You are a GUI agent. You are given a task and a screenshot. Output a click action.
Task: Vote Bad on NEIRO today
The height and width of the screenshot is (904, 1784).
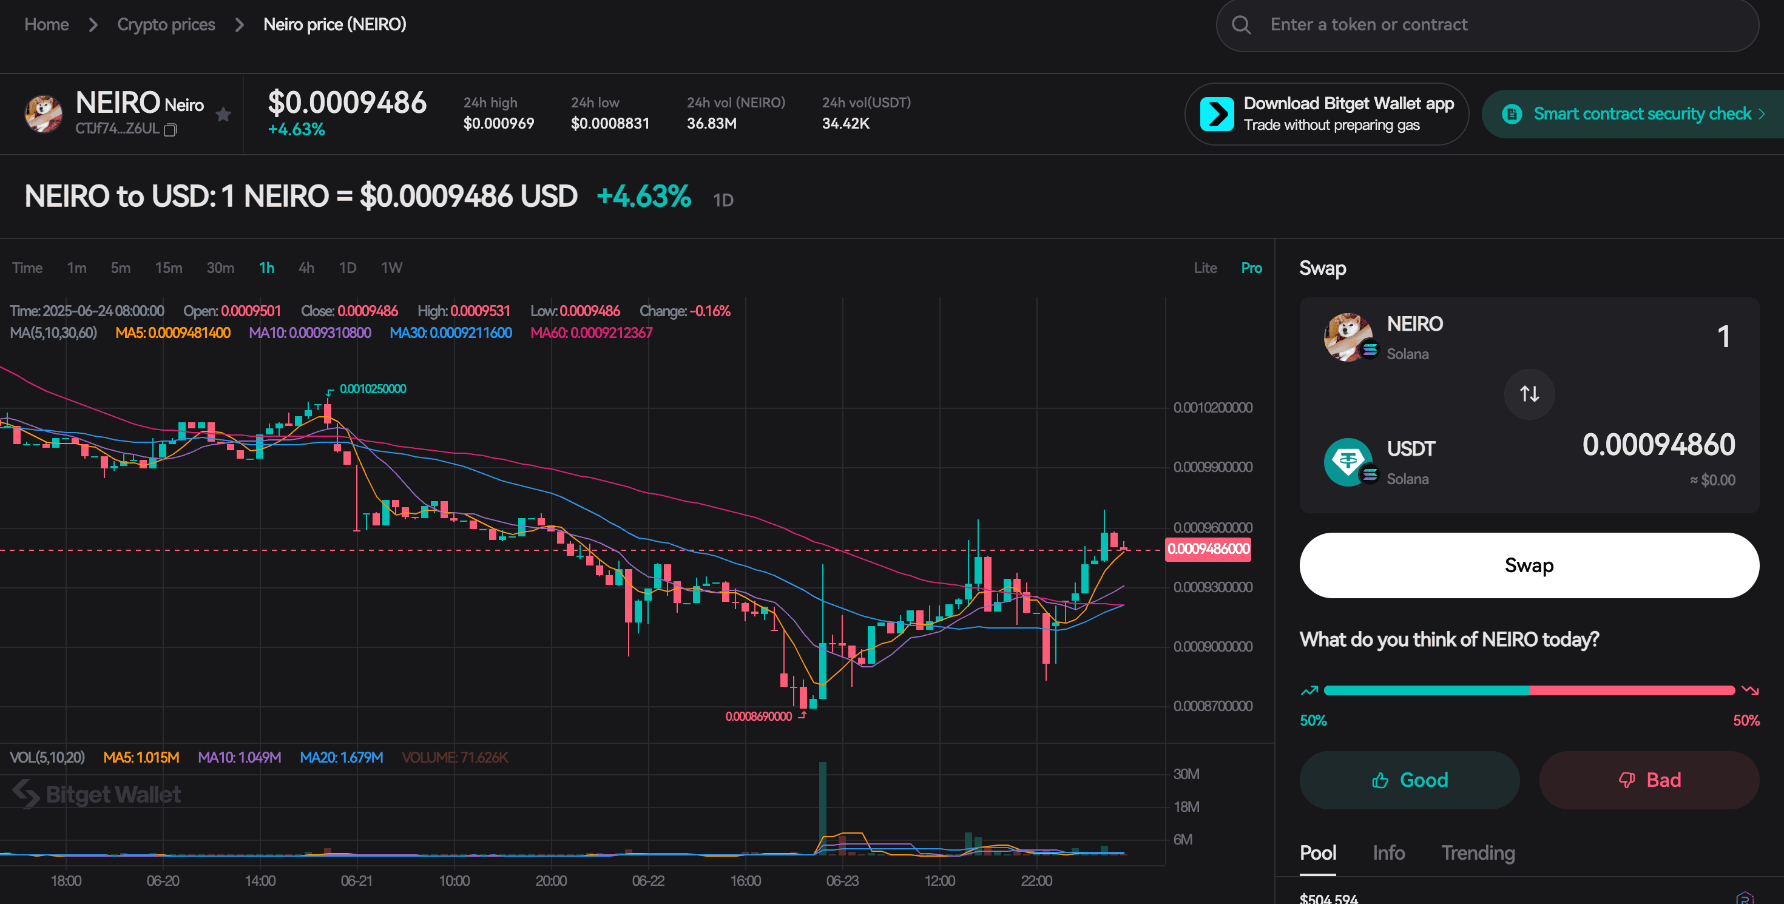[1649, 780]
